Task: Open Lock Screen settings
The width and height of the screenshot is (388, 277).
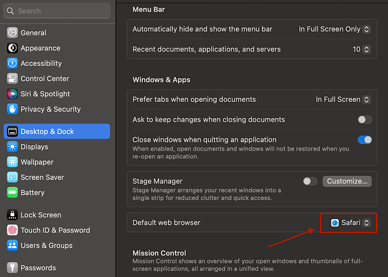Action: coord(57,215)
